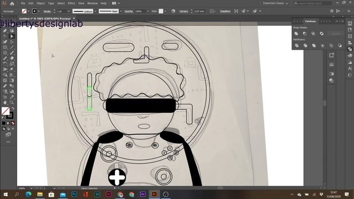Open the Edit Toolbar three-dots button

tap(8, 142)
